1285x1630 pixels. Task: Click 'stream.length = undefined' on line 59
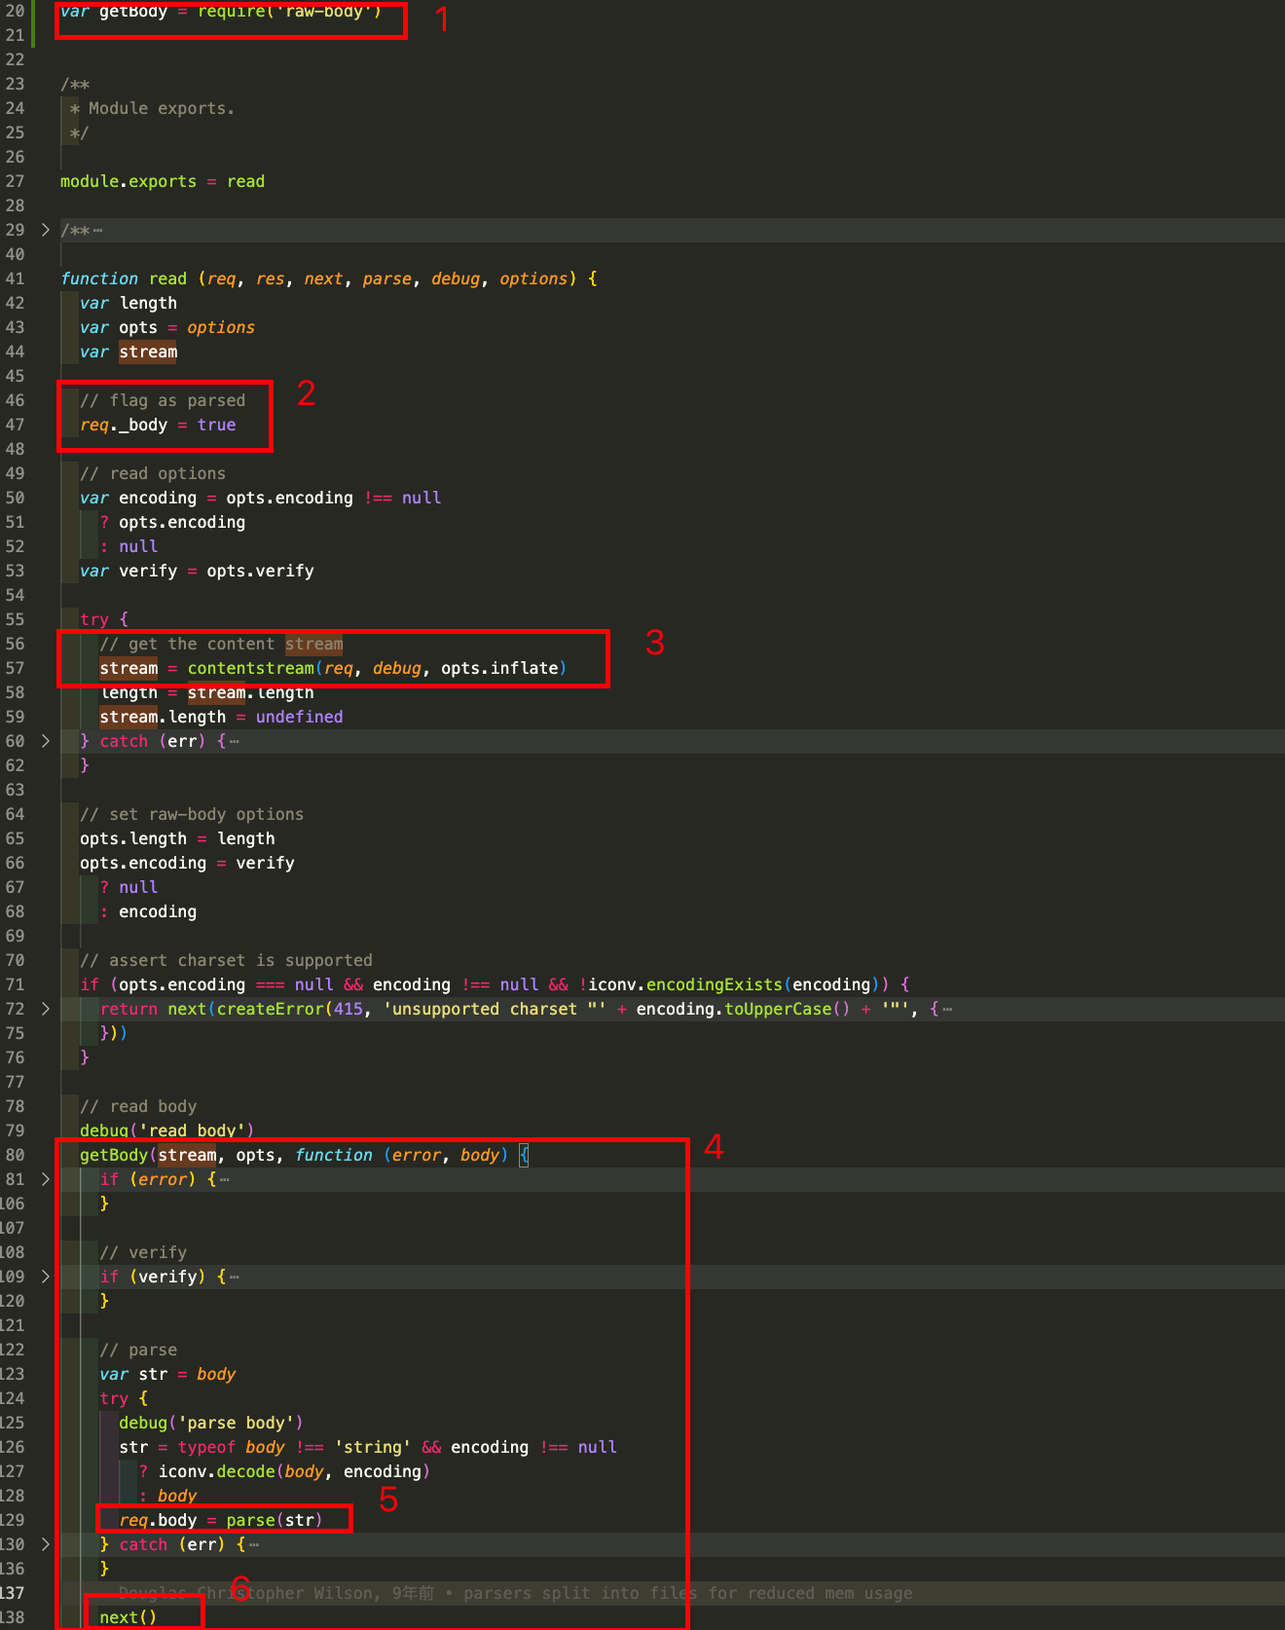[221, 717]
